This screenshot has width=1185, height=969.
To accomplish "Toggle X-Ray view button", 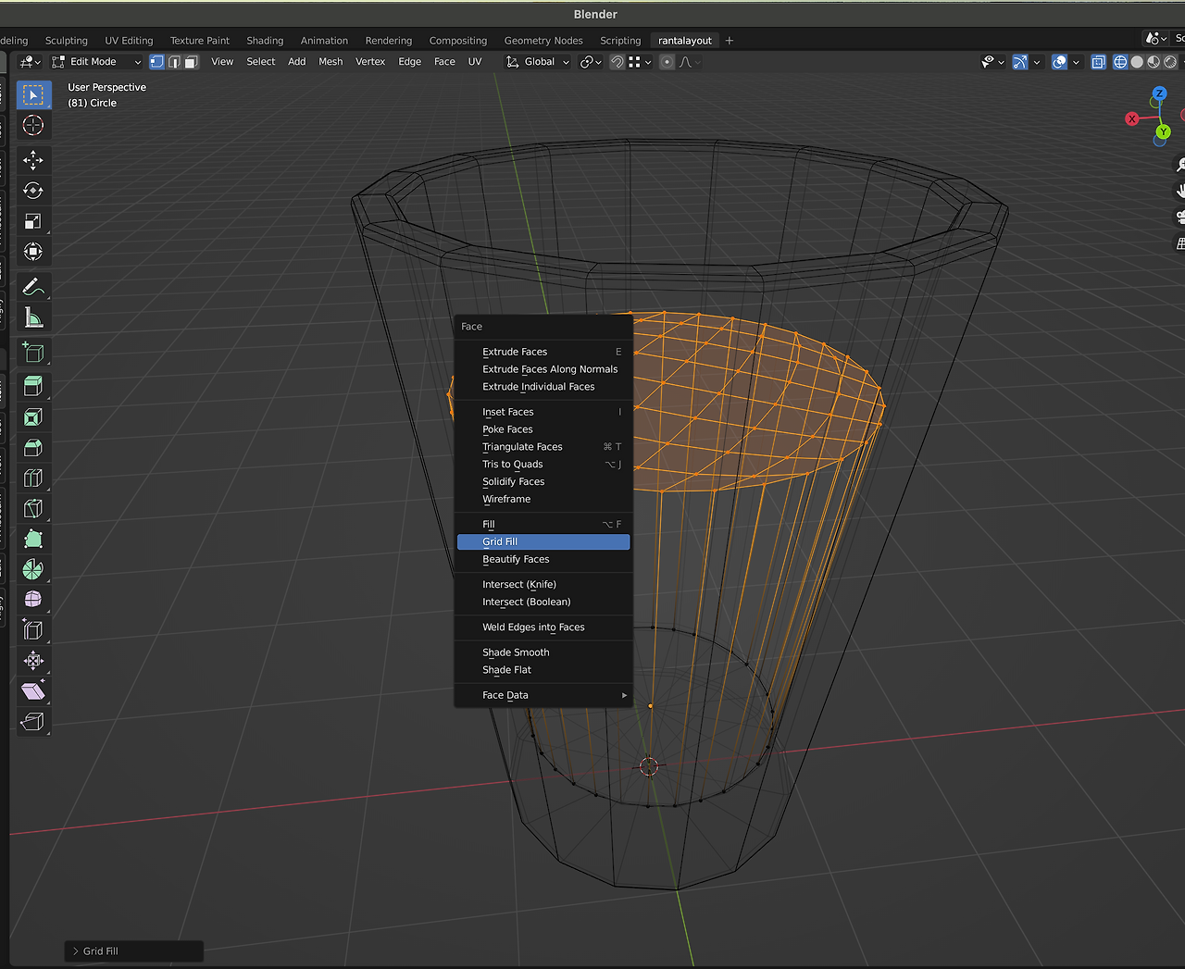I will 1098,62.
